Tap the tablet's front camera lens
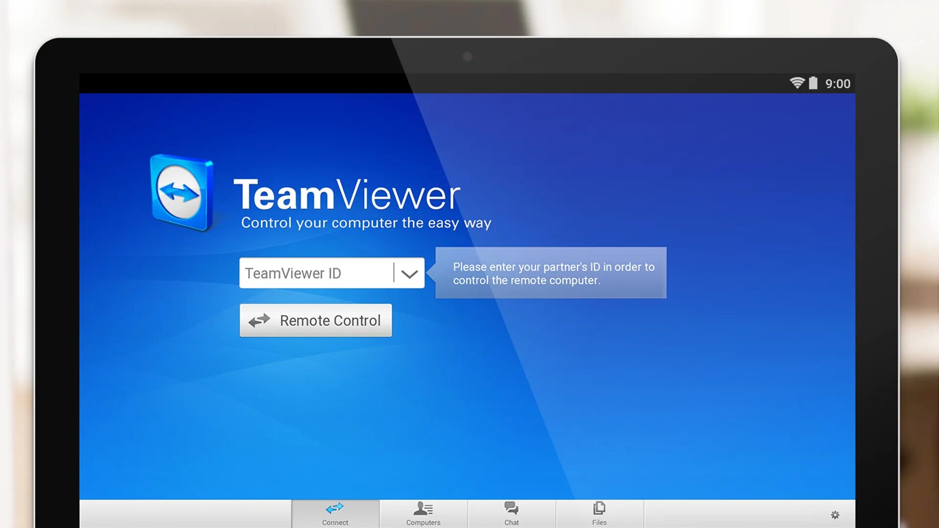 pyautogui.click(x=468, y=56)
